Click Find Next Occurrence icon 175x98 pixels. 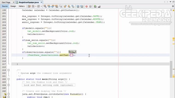tap(53, 6)
